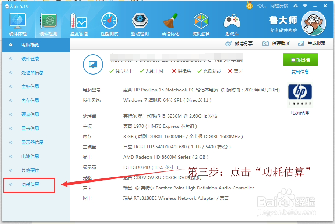This screenshot has width=335, height=224.
Task: Click the camera icon beside 保存截屏
Action: tap(265, 43)
